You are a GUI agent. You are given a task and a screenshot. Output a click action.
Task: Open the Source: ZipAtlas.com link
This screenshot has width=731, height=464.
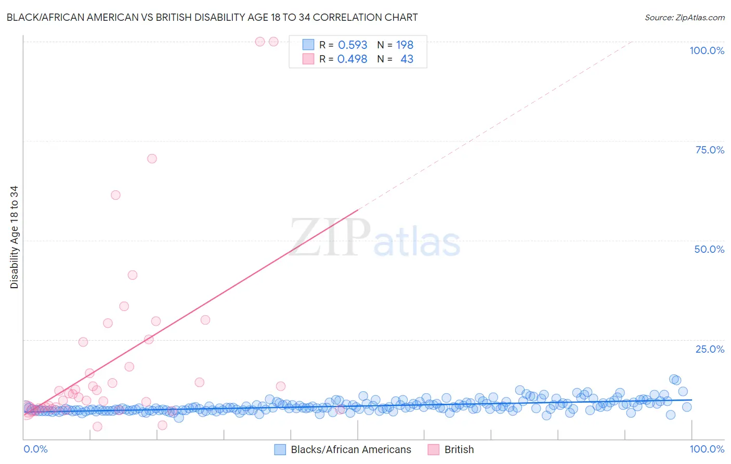[684, 18]
